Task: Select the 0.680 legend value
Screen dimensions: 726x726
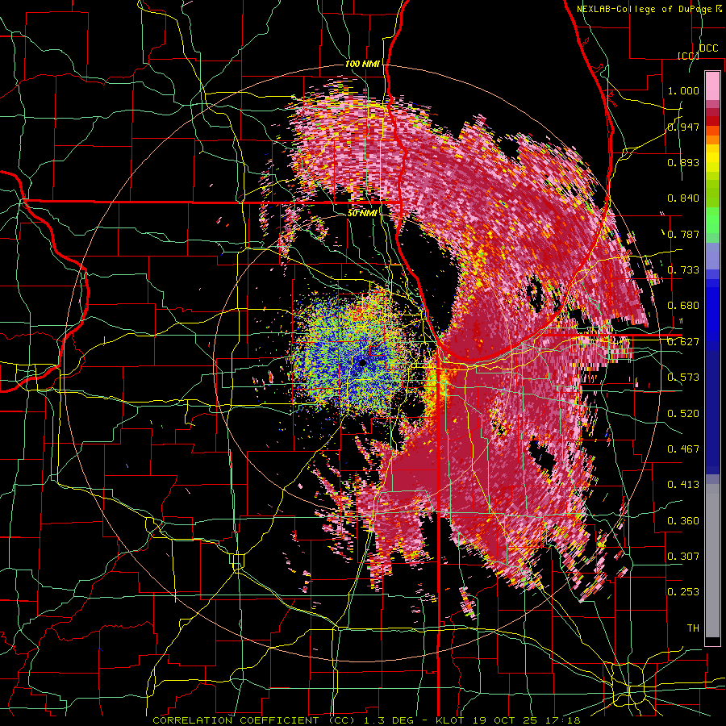Action: [683, 306]
